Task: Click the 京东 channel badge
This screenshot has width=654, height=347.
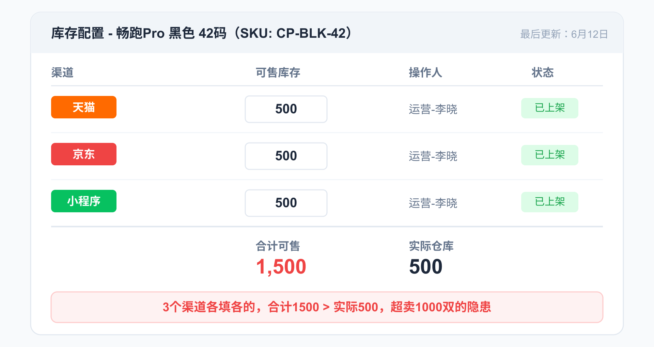Action: pyautogui.click(x=83, y=154)
